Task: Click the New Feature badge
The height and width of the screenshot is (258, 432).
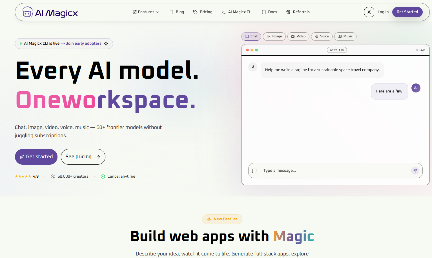Action: [x=222, y=219]
